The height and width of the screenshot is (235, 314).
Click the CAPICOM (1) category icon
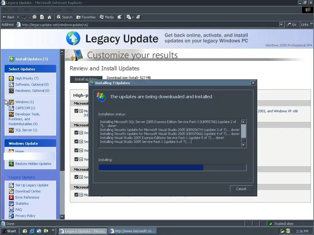tap(11, 108)
